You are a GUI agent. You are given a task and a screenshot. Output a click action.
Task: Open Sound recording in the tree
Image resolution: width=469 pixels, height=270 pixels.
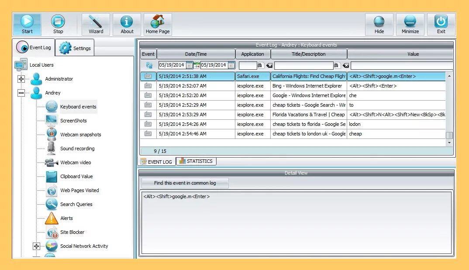77,148
